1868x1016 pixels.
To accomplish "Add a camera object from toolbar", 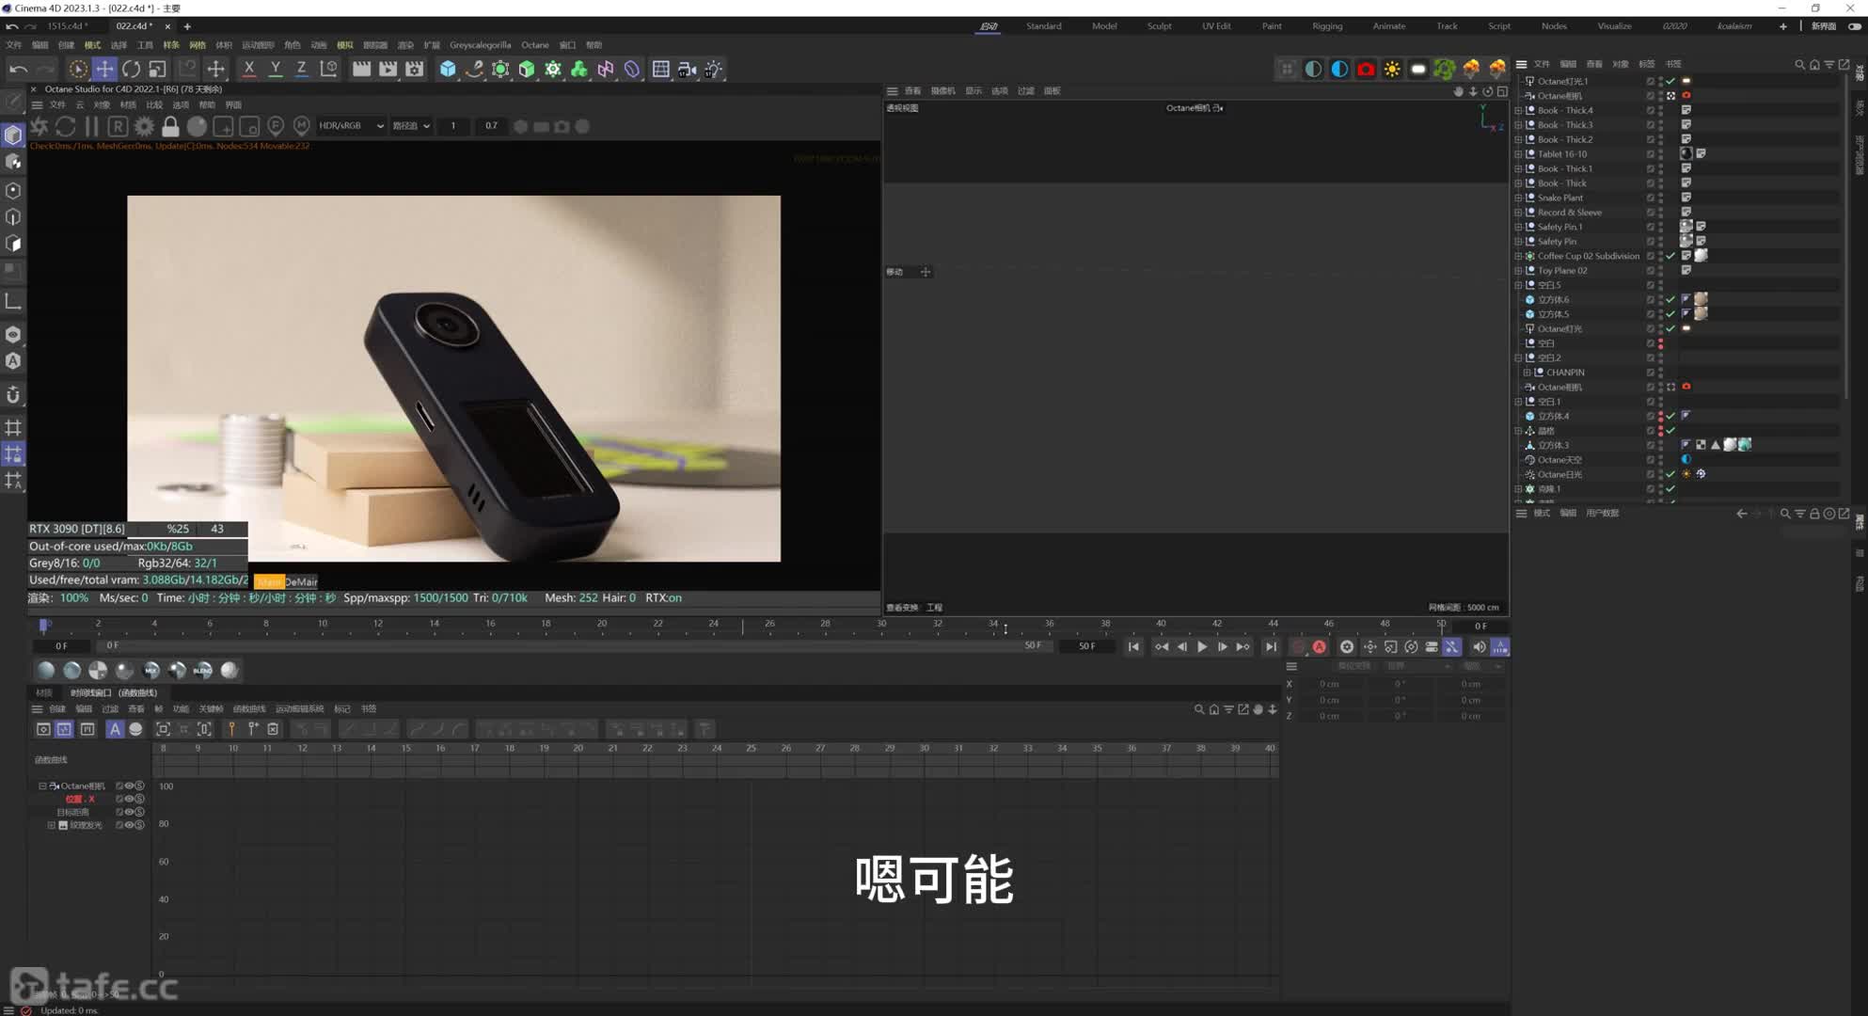I will click(x=688, y=69).
